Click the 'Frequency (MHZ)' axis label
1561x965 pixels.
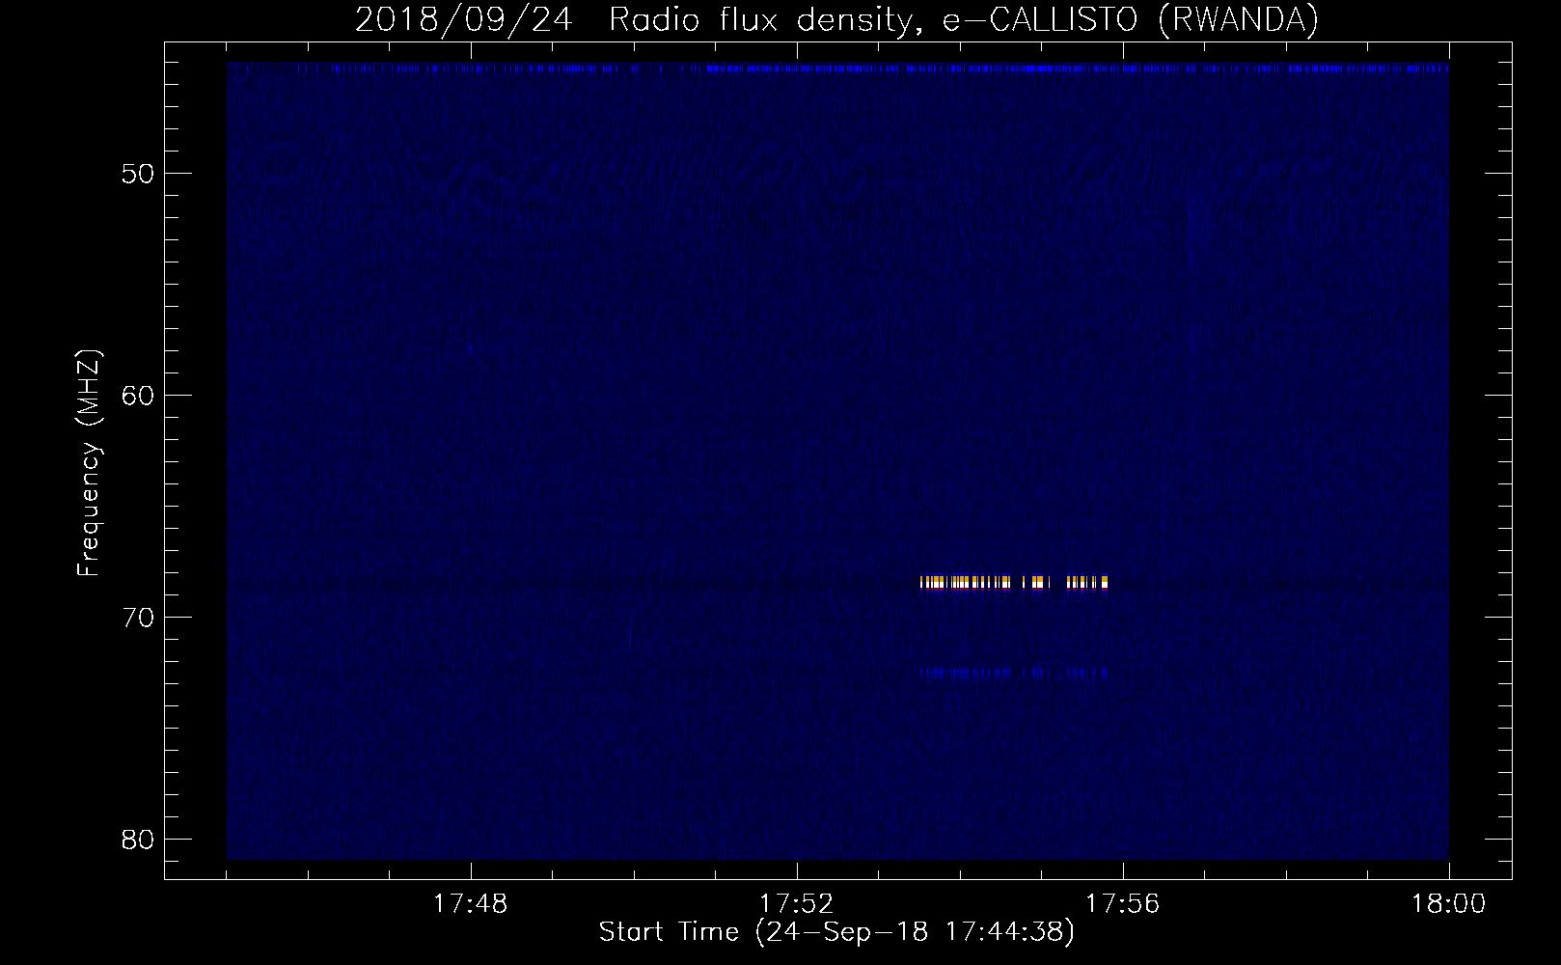pos(89,462)
